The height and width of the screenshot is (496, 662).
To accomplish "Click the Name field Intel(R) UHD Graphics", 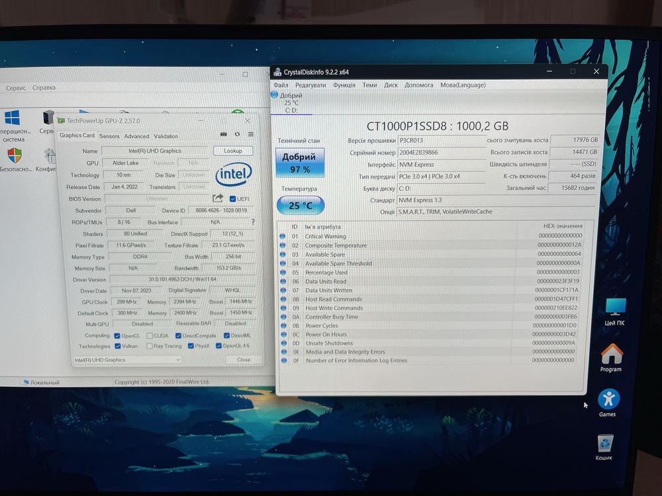I will click(155, 151).
